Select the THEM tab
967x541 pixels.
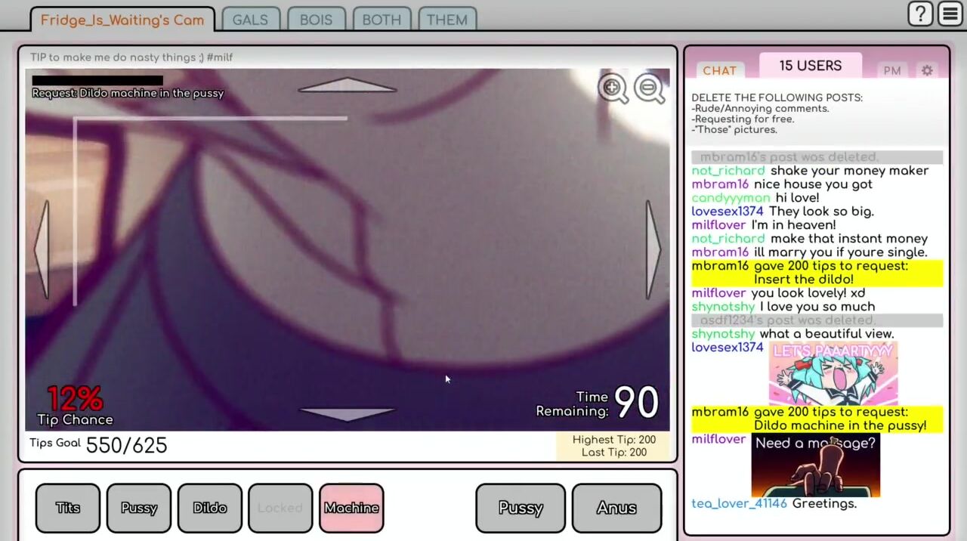tap(446, 20)
